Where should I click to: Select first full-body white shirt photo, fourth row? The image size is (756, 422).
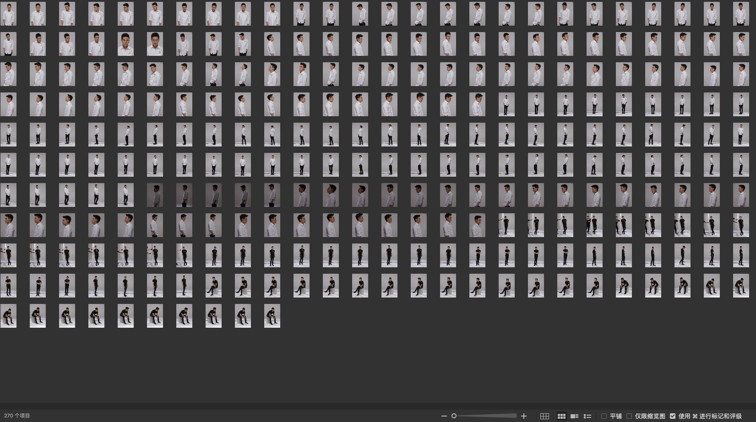click(x=506, y=104)
